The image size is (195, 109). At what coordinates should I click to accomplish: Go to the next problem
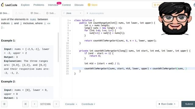click(56, 104)
